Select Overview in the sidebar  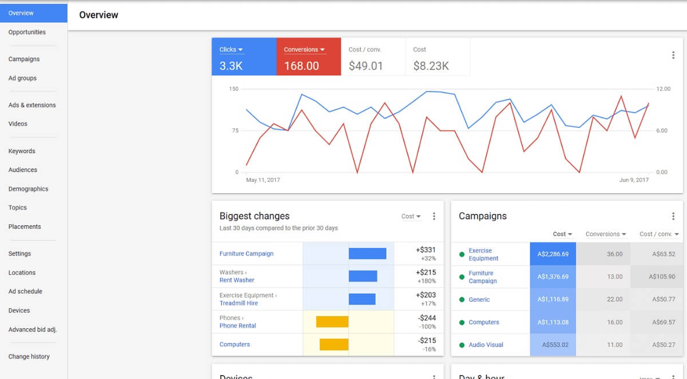tap(34, 13)
